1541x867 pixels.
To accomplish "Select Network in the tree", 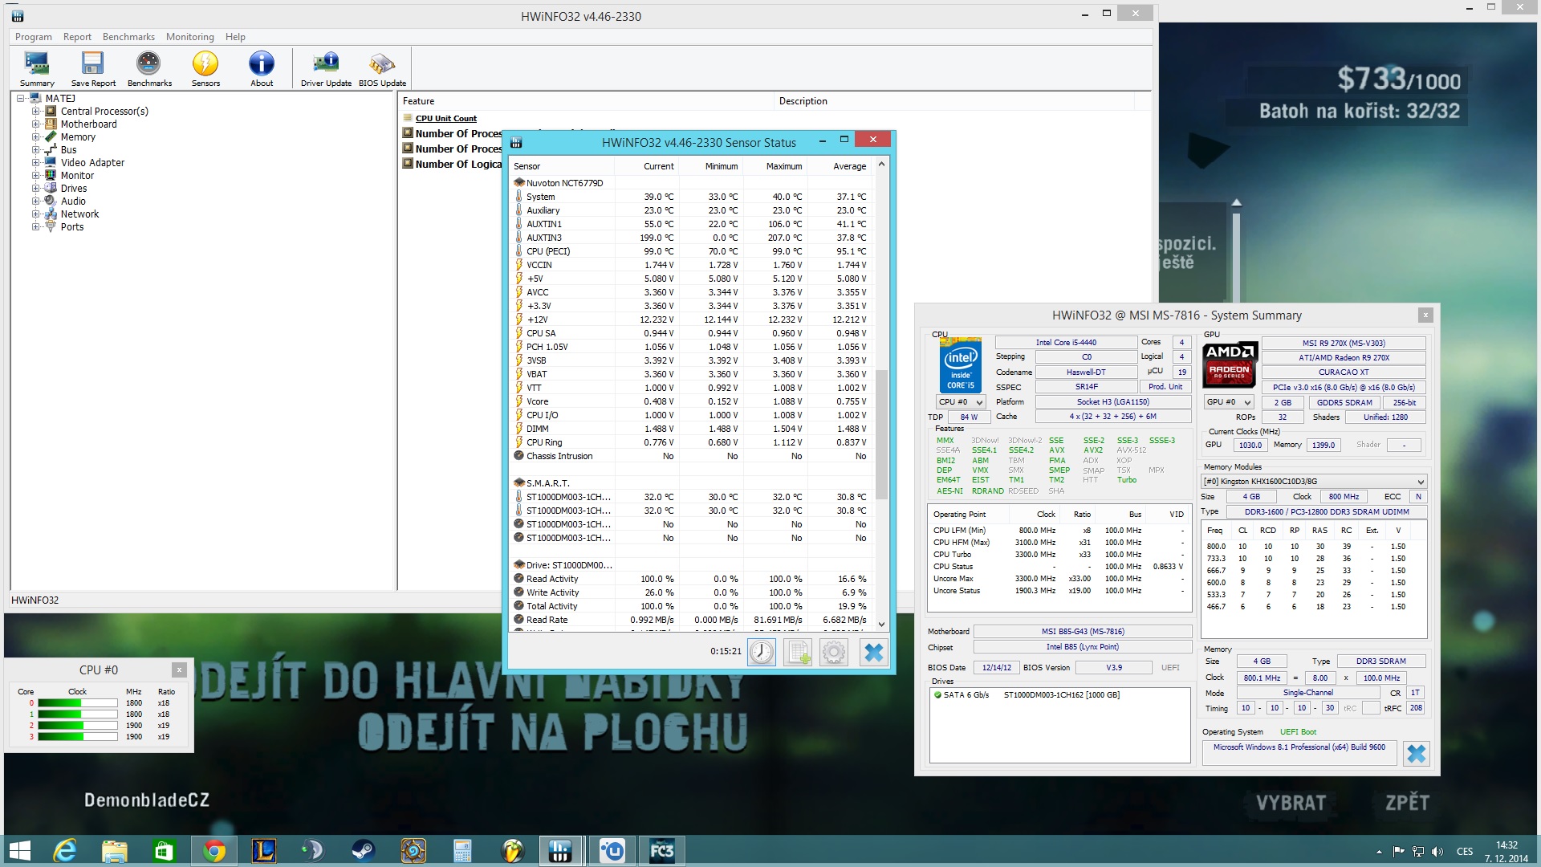I will (x=79, y=214).
